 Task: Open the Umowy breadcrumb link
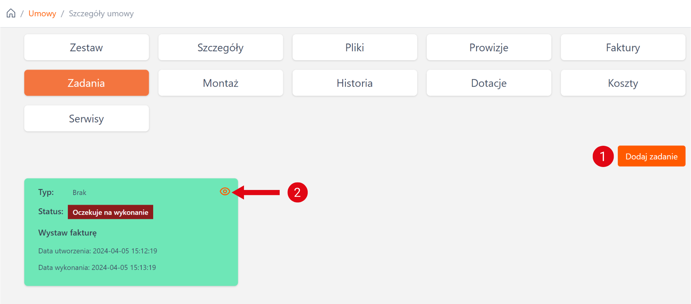point(42,13)
